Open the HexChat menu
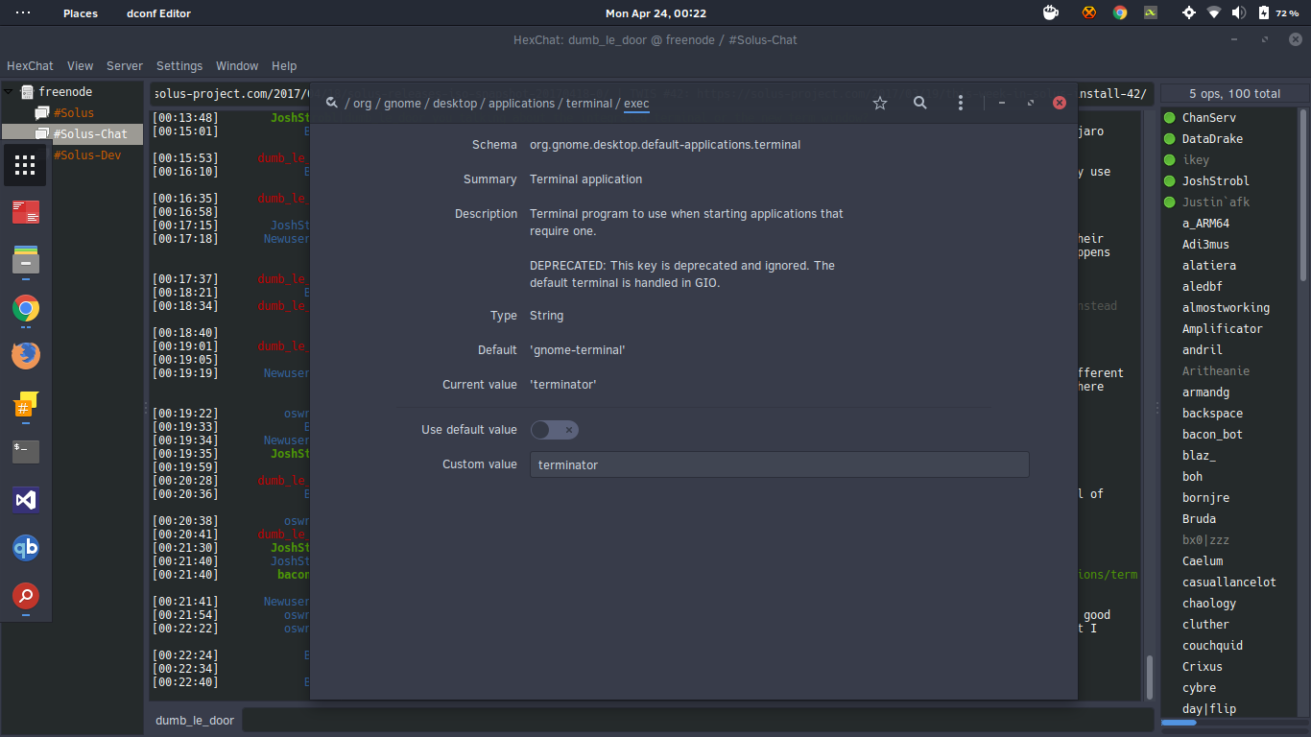The image size is (1311, 737). 30,66
